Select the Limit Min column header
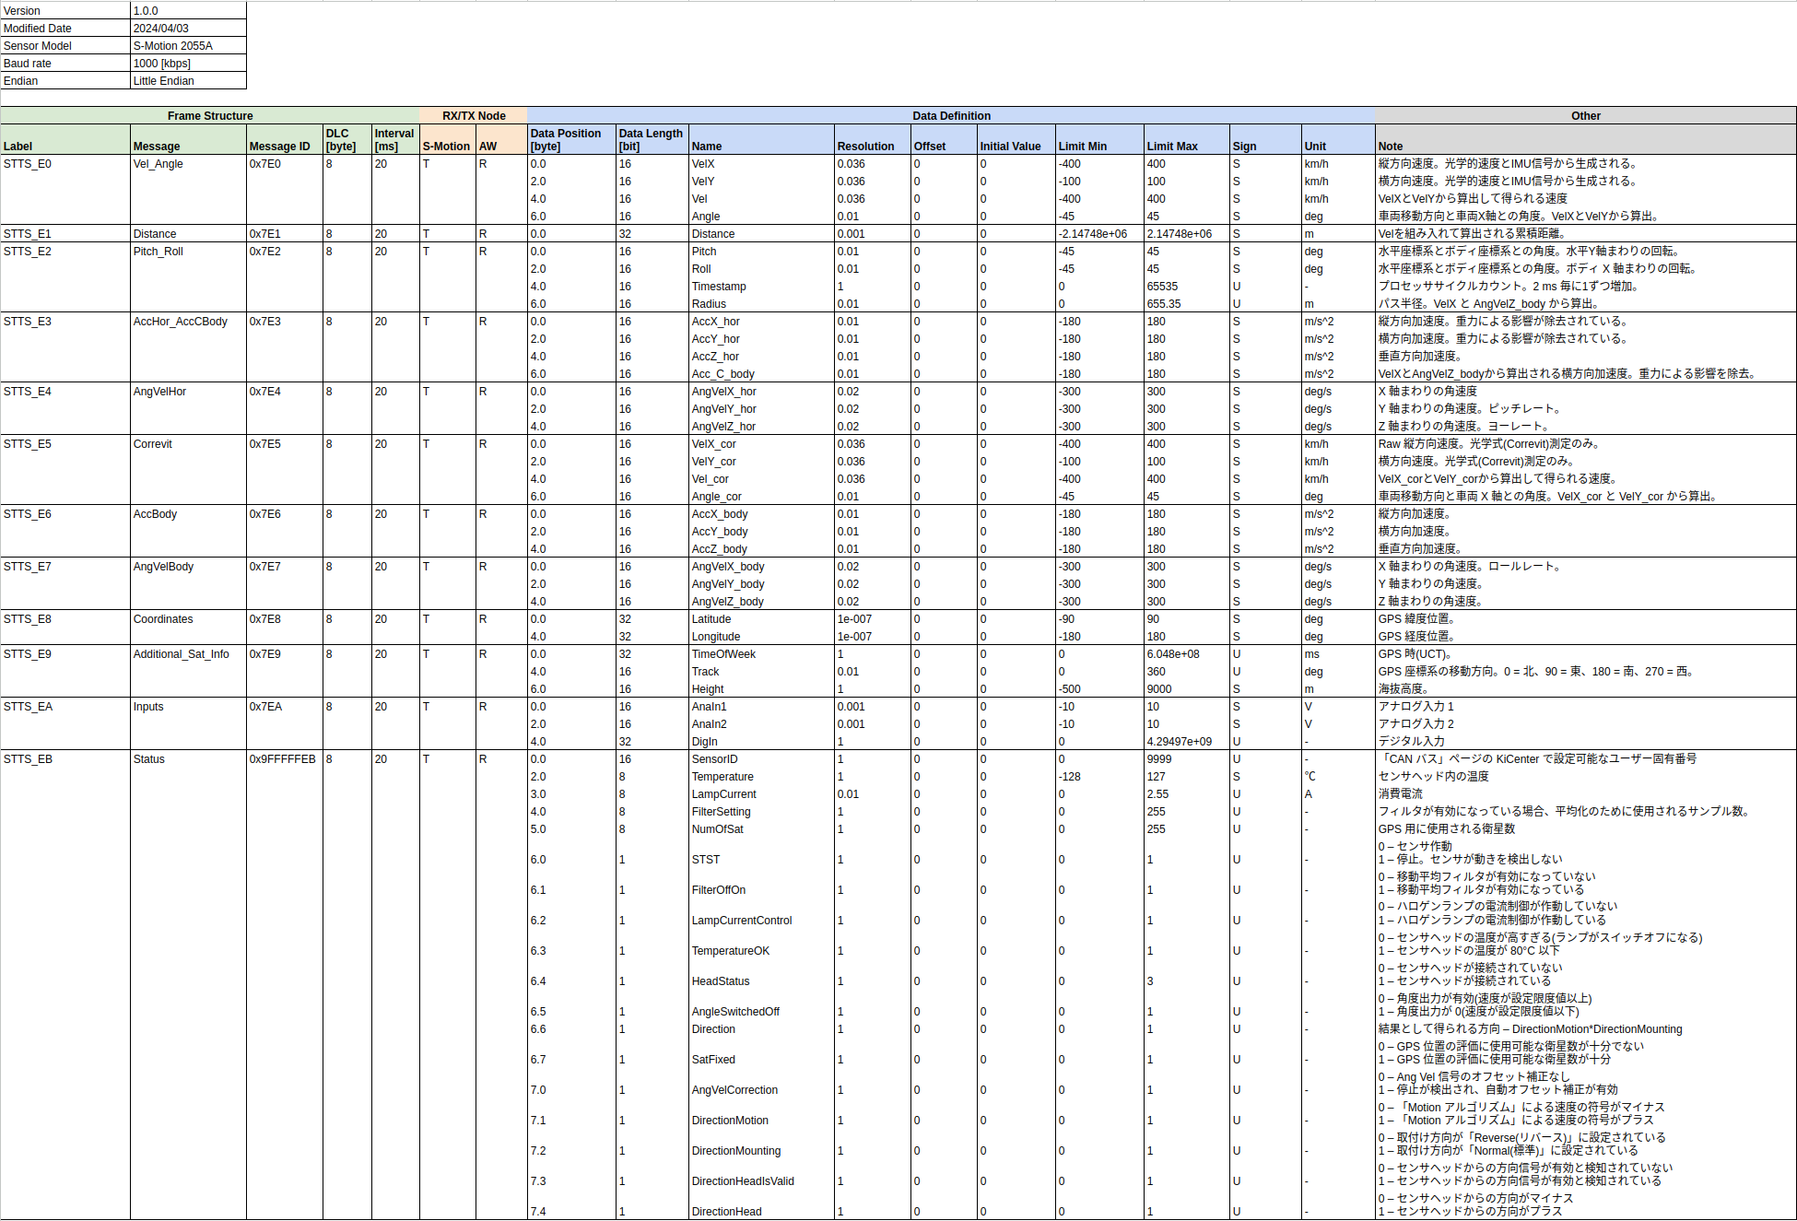This screenshot has width=1797, height=1221. pos(1099,140)
